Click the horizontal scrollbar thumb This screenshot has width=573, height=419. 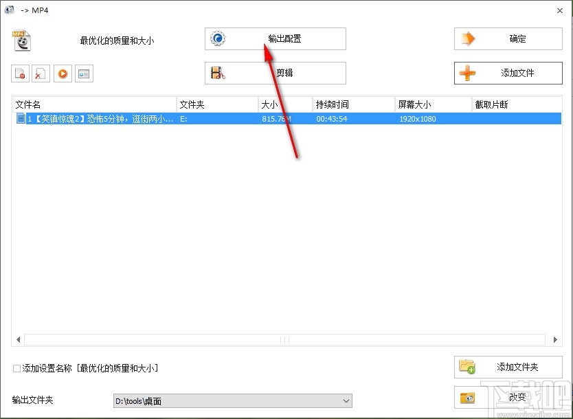click(284, 340)
